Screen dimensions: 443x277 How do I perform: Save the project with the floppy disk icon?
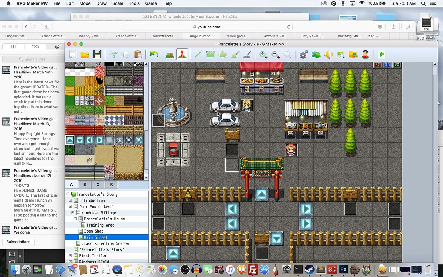97,54
